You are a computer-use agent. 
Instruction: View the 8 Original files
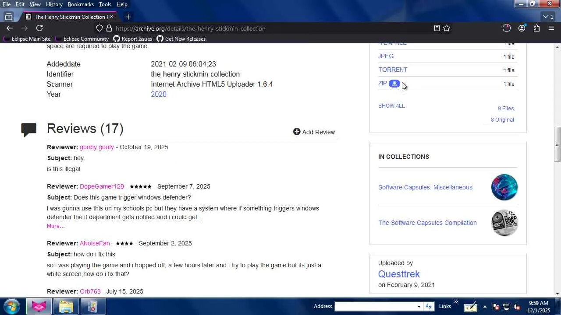[x=502, y=120]
